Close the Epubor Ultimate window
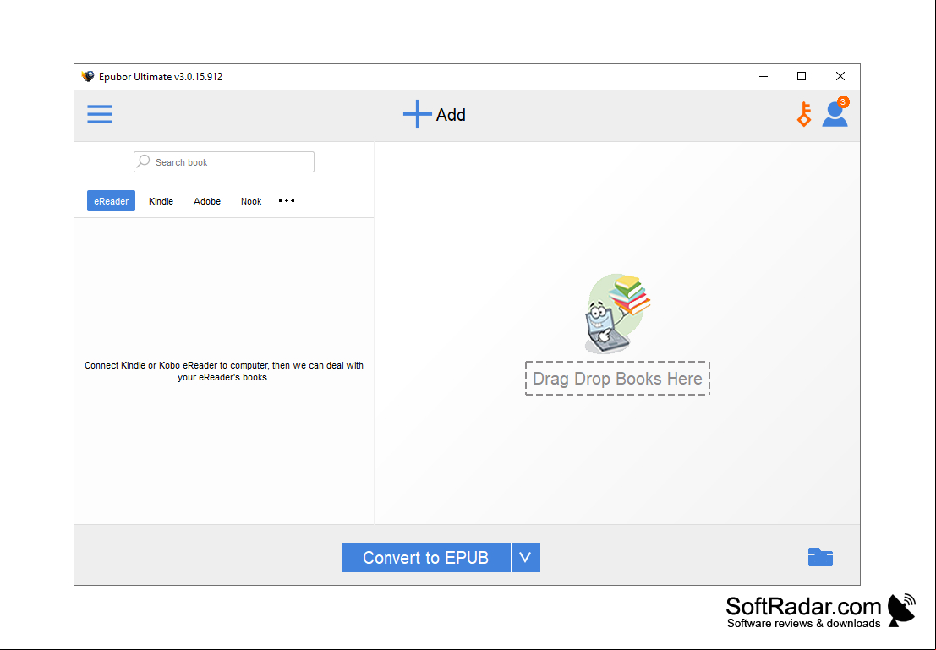This screenshot has width=936, height=650. point(840,76)
